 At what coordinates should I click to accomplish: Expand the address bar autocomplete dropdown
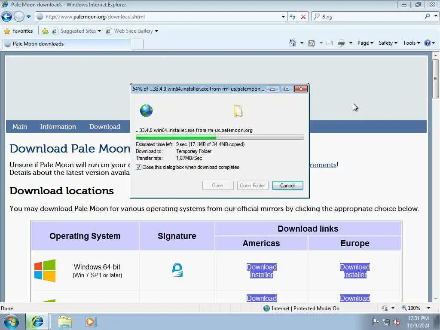point(283,17)
